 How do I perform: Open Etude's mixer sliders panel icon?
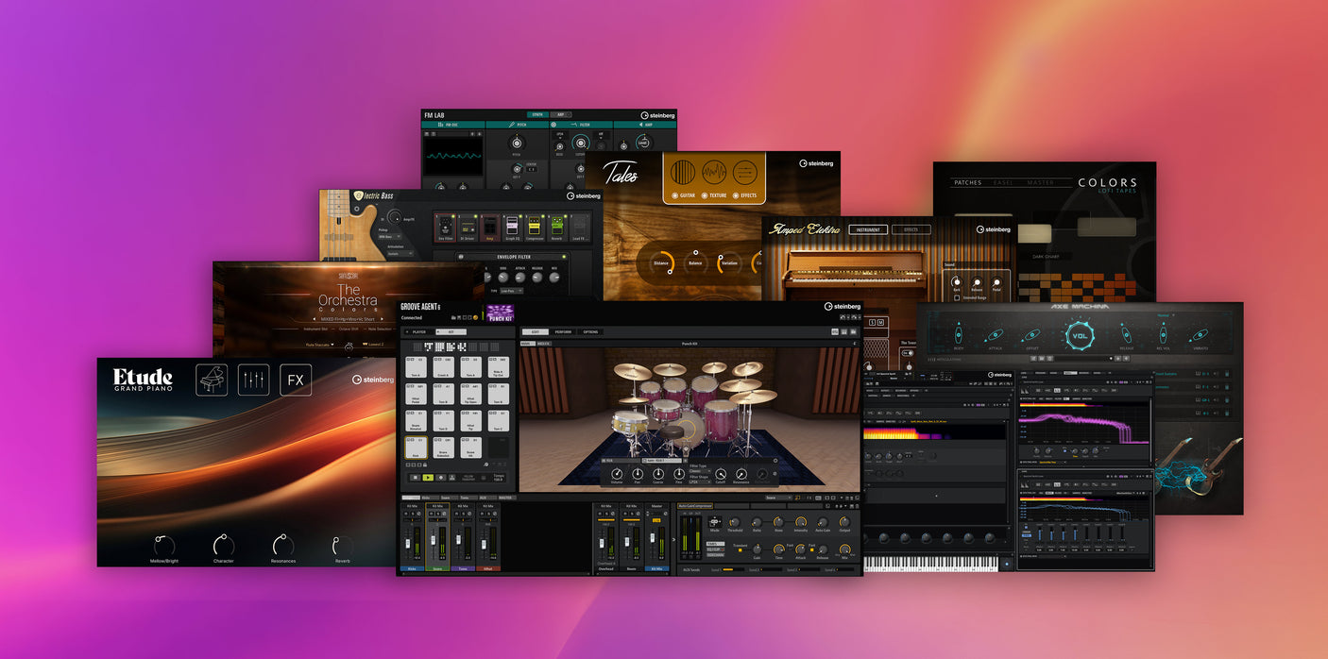click(x=252, y=380)
